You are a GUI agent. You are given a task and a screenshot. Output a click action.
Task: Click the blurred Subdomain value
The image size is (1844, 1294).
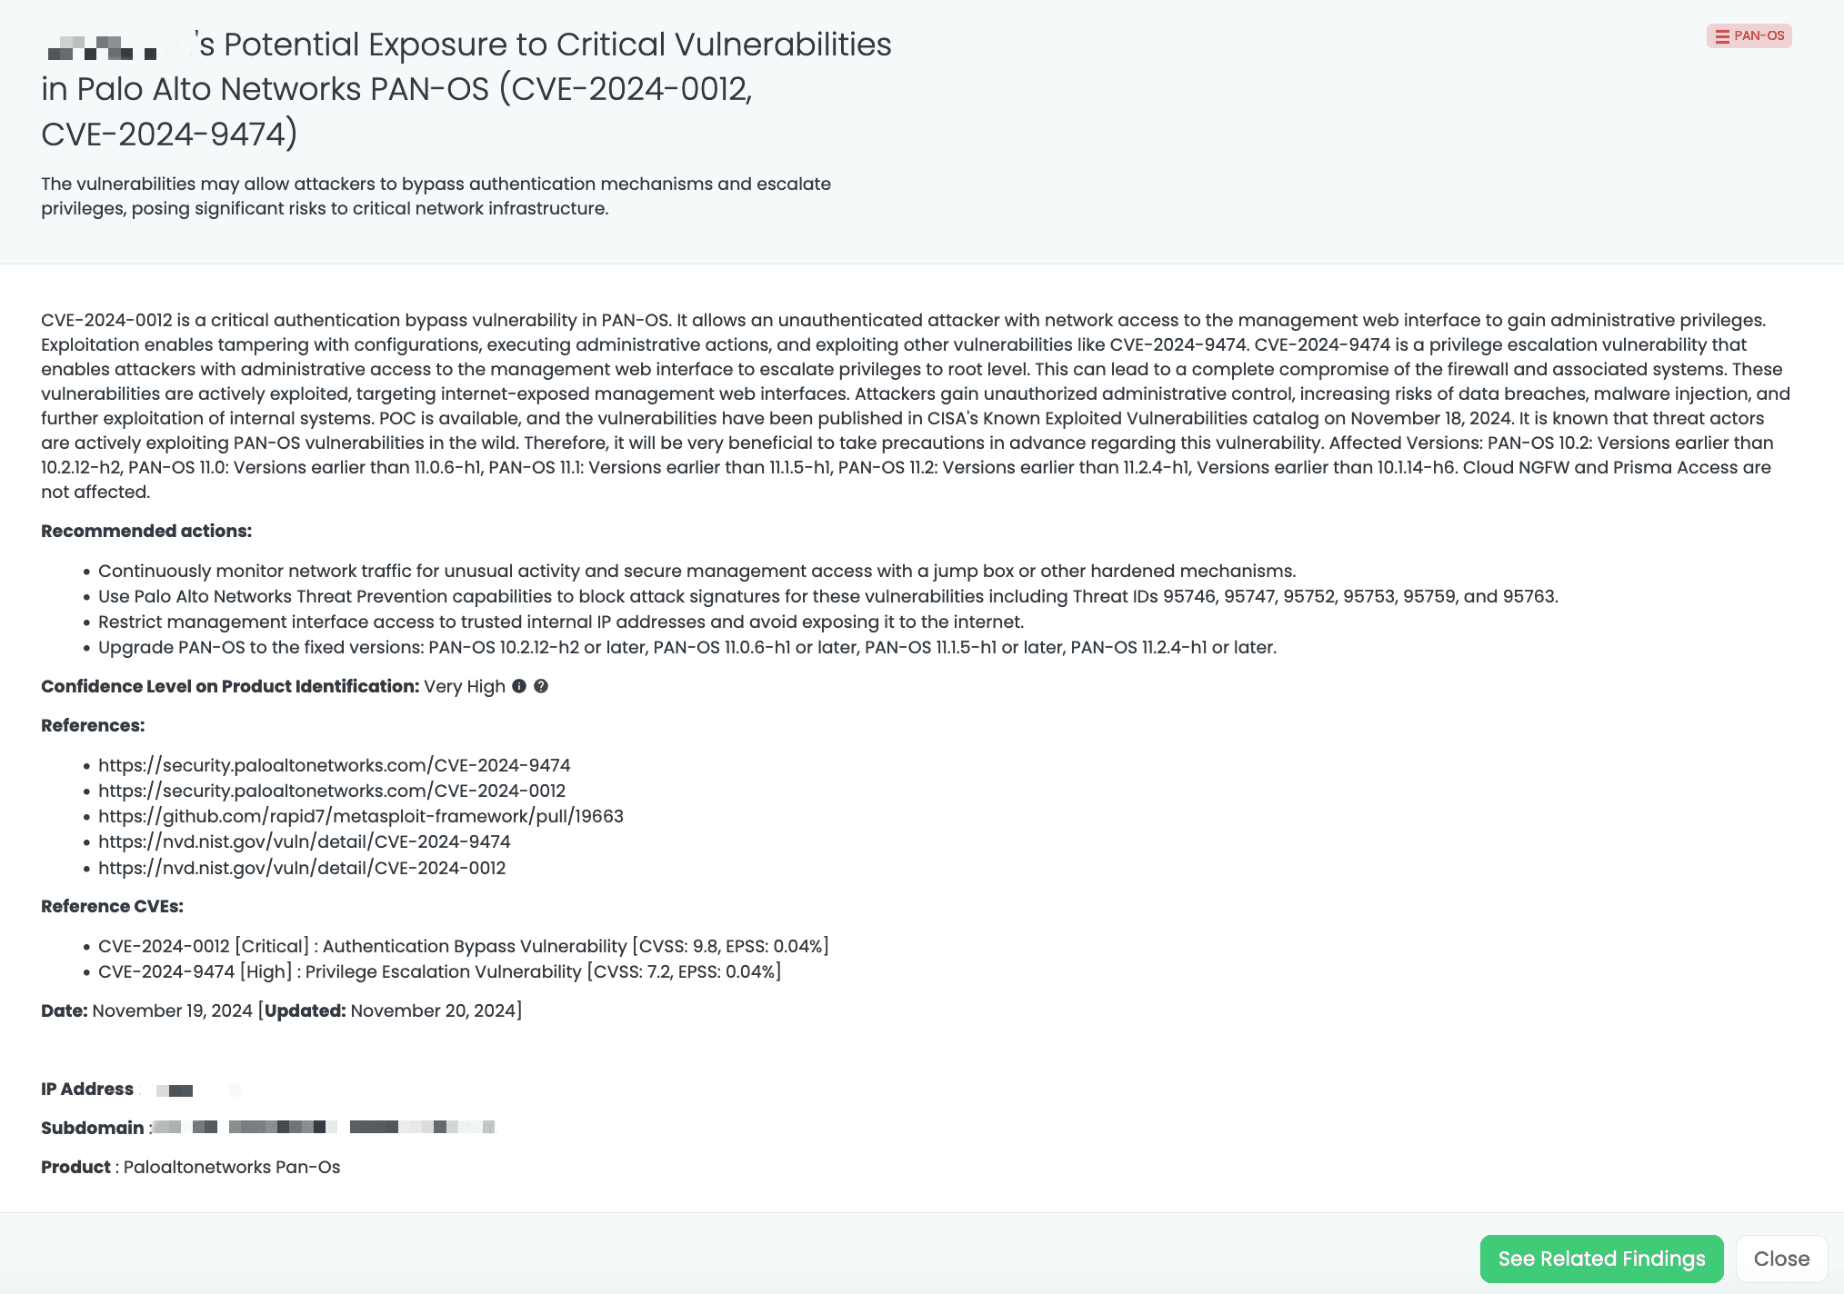[324, 1128]
